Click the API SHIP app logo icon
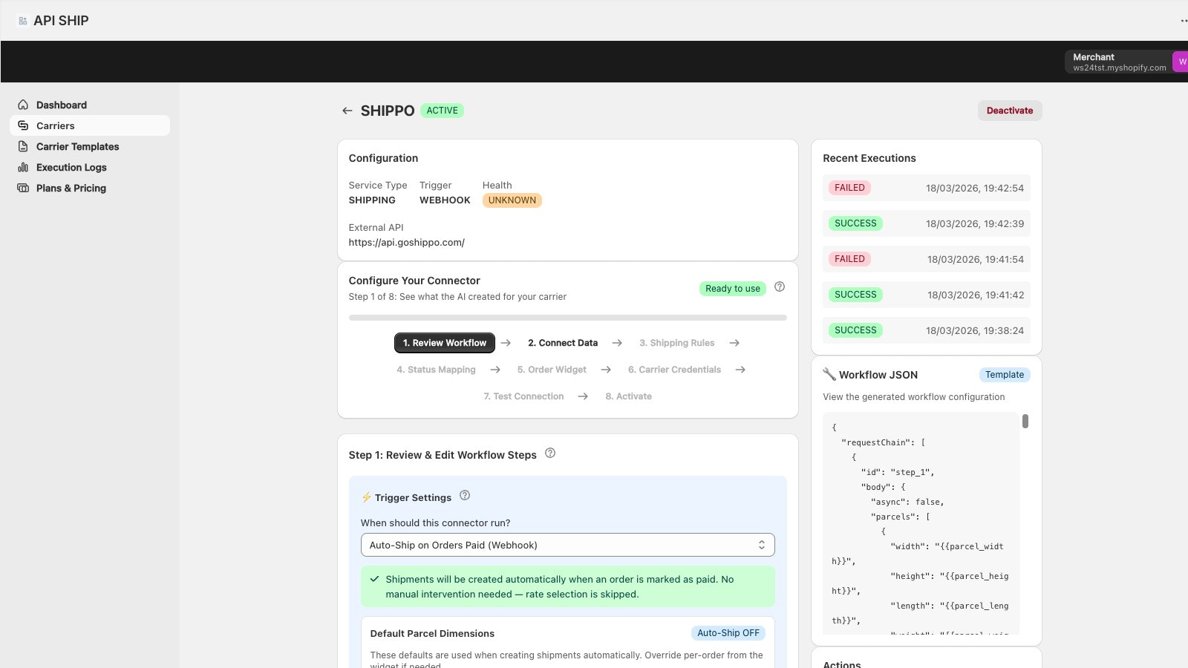The image size is (1188, 668). (x=23, y=21)
